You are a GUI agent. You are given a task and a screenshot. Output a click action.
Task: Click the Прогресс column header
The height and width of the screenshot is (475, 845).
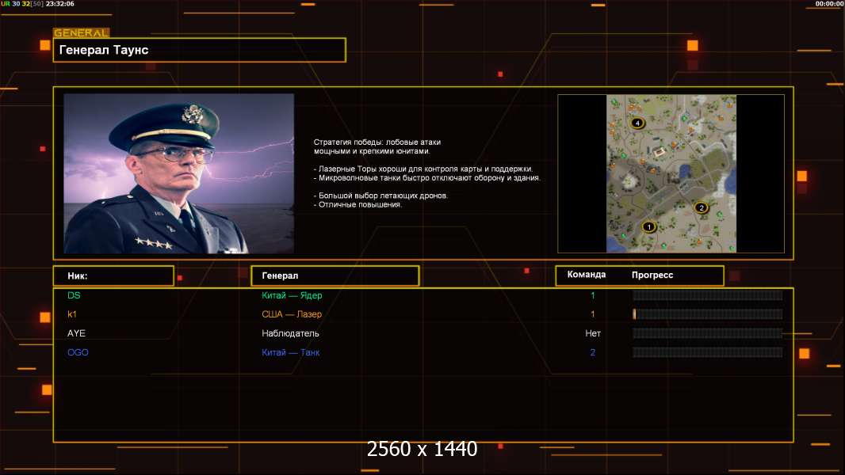(x=652, y=275)
